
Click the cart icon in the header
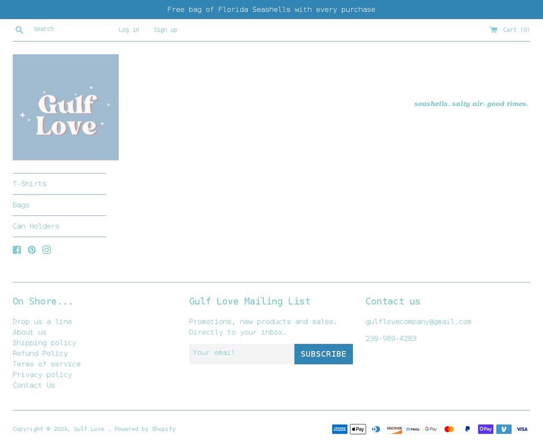pyautogui.click(x=494, y=29)
